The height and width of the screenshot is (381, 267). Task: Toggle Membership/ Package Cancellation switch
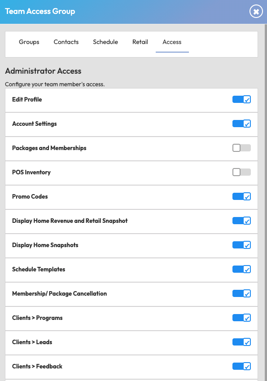coord(241,293)
